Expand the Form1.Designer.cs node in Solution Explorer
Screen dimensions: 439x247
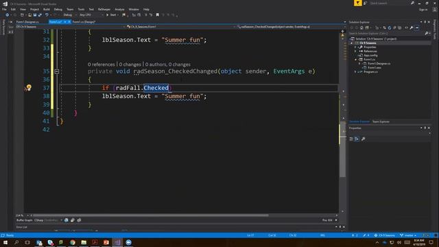click(359, 64)
